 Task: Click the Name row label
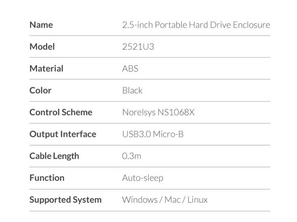click(x=41, y=25)
